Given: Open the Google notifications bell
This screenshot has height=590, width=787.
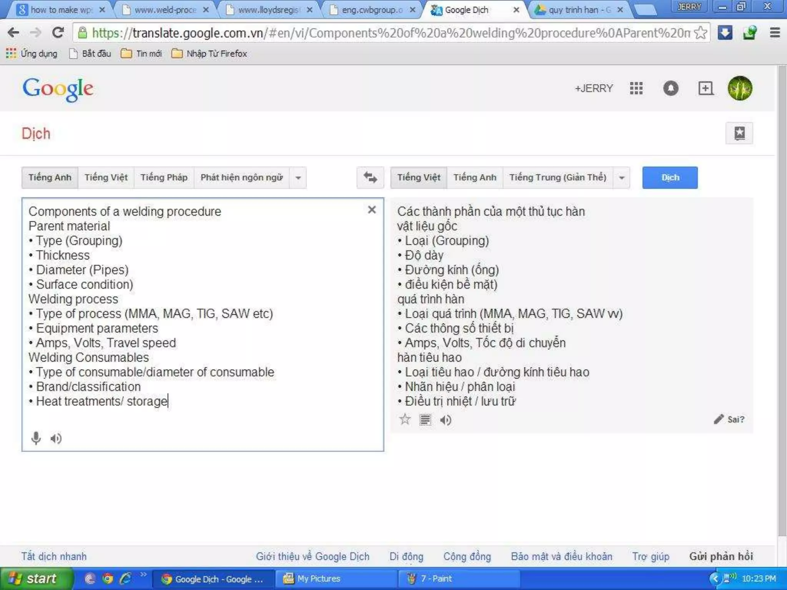Looking at the screenshot, I should point(671,88).
